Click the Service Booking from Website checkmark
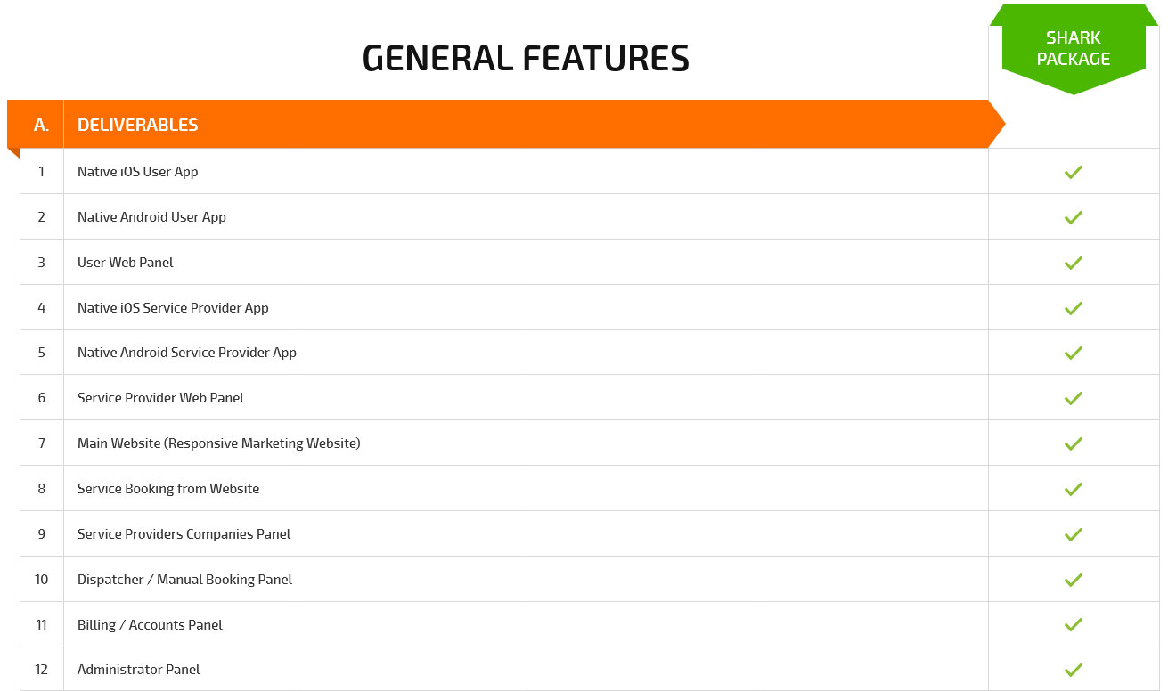This screenshot has width=1168, height=691. click(x=1074, y=489)
